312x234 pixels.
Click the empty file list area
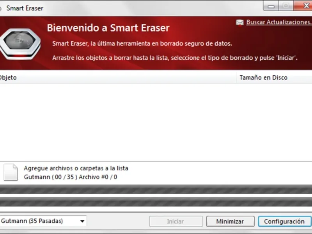pos(156,122)
